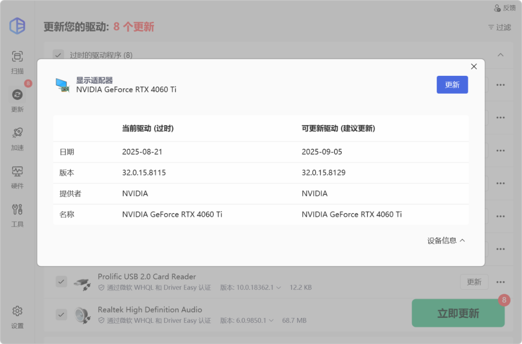Click available version 32.0.15.8129
The width and height of the screenshot is (522, 344).
point(323,172)
